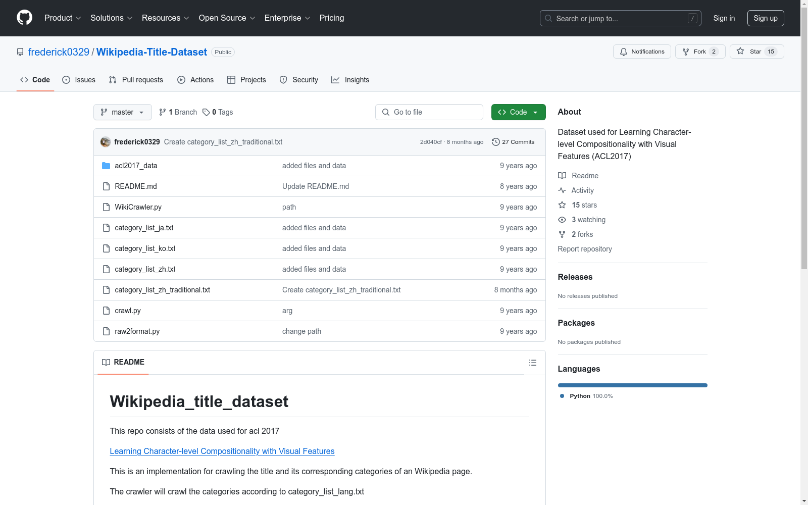Click the Report repository link
This screenshot has height=505, width=808.
[x=585, y=249]
